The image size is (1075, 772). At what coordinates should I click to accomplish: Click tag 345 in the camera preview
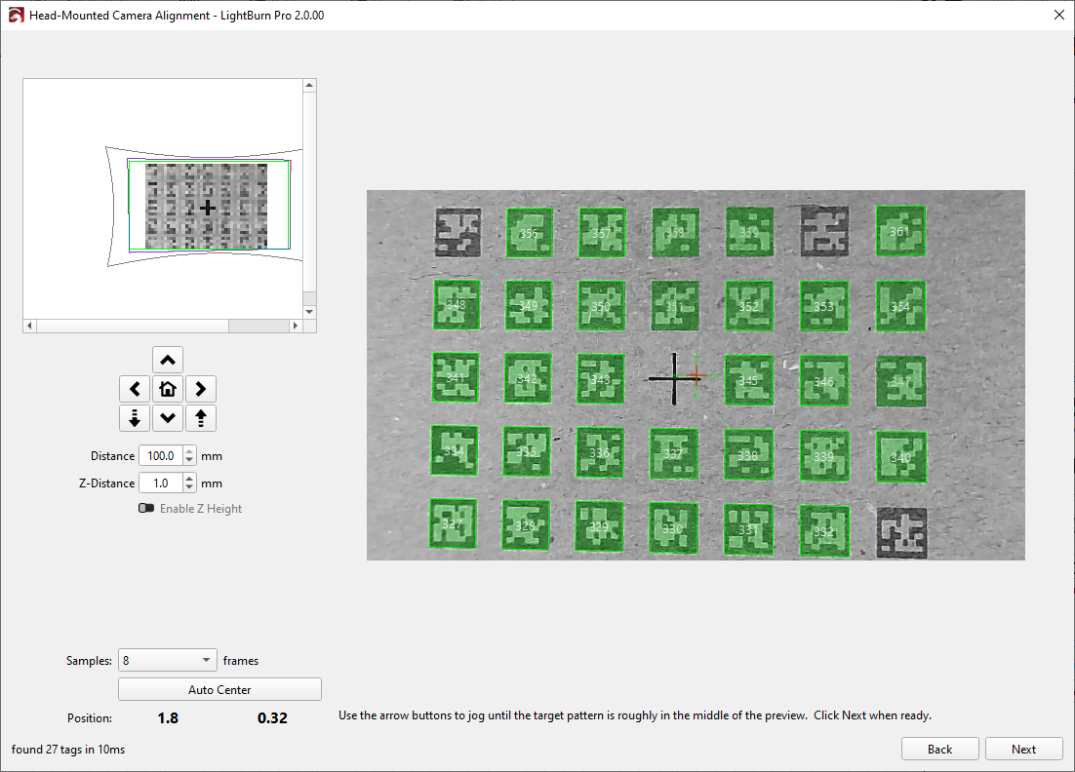click(x=748, y=380)
